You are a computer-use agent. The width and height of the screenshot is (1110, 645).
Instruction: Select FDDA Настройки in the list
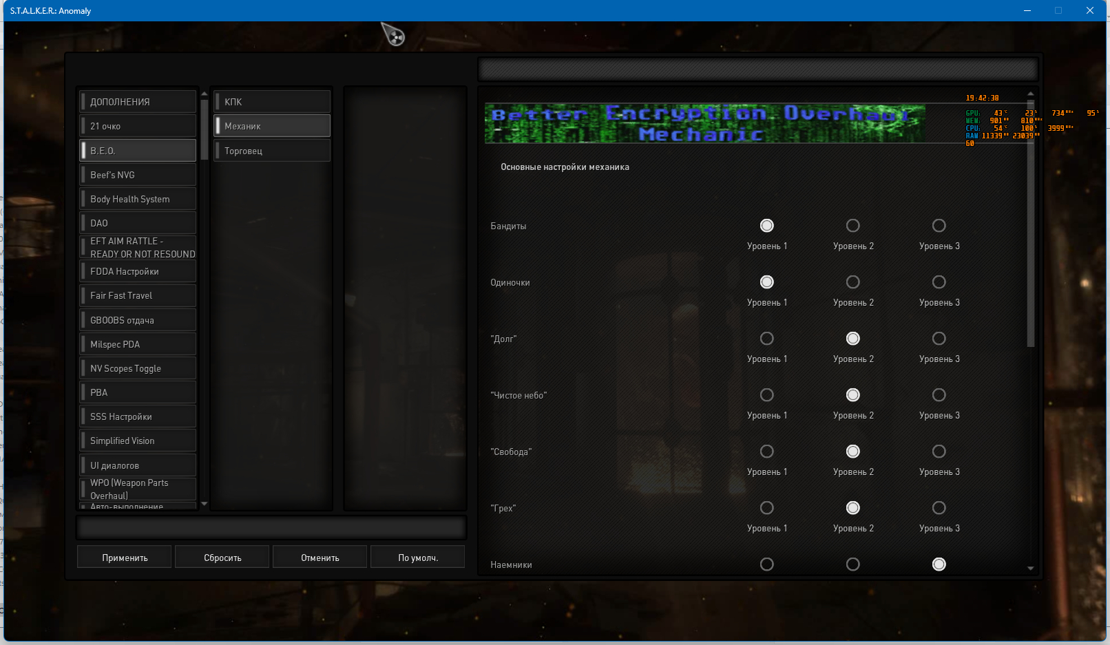(138, 271)
